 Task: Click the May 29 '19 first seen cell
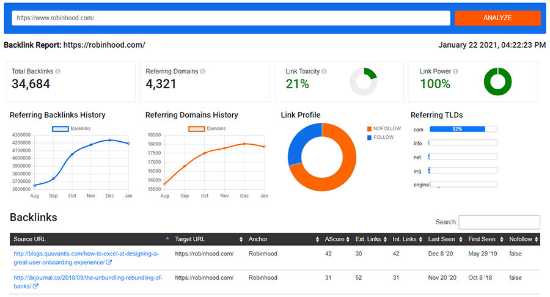point(483,254)
